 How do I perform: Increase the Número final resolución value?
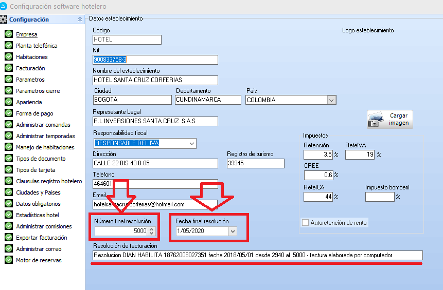tap(151, 229)
